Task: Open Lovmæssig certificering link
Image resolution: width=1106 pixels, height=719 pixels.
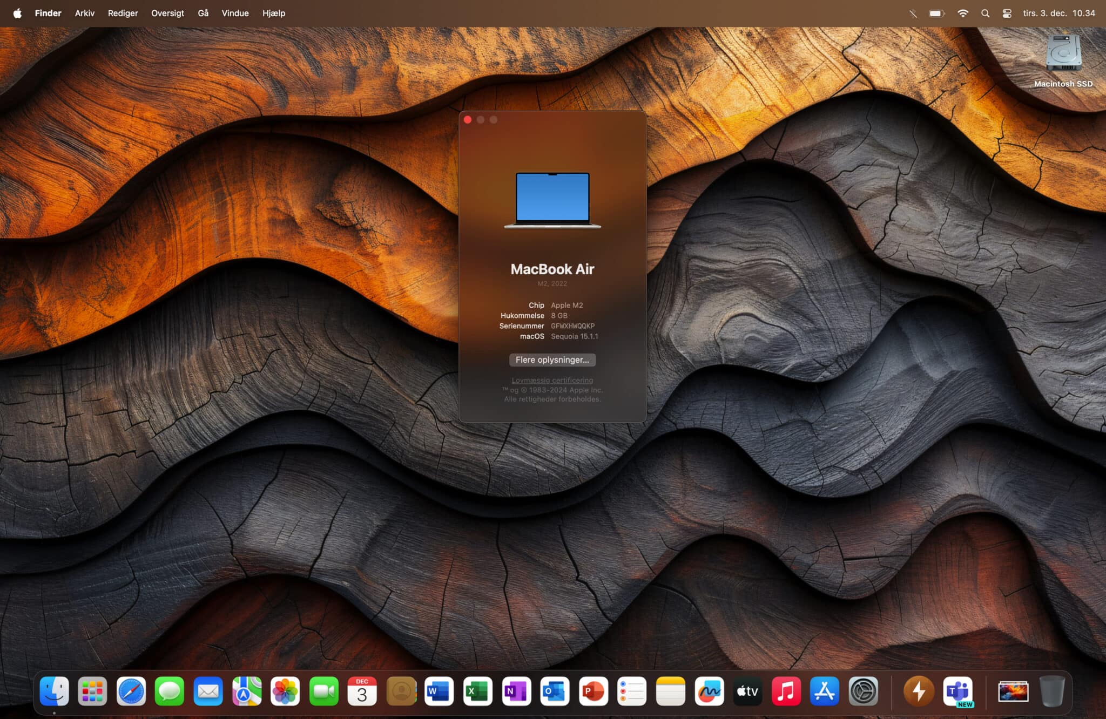Action: [552, 380]
